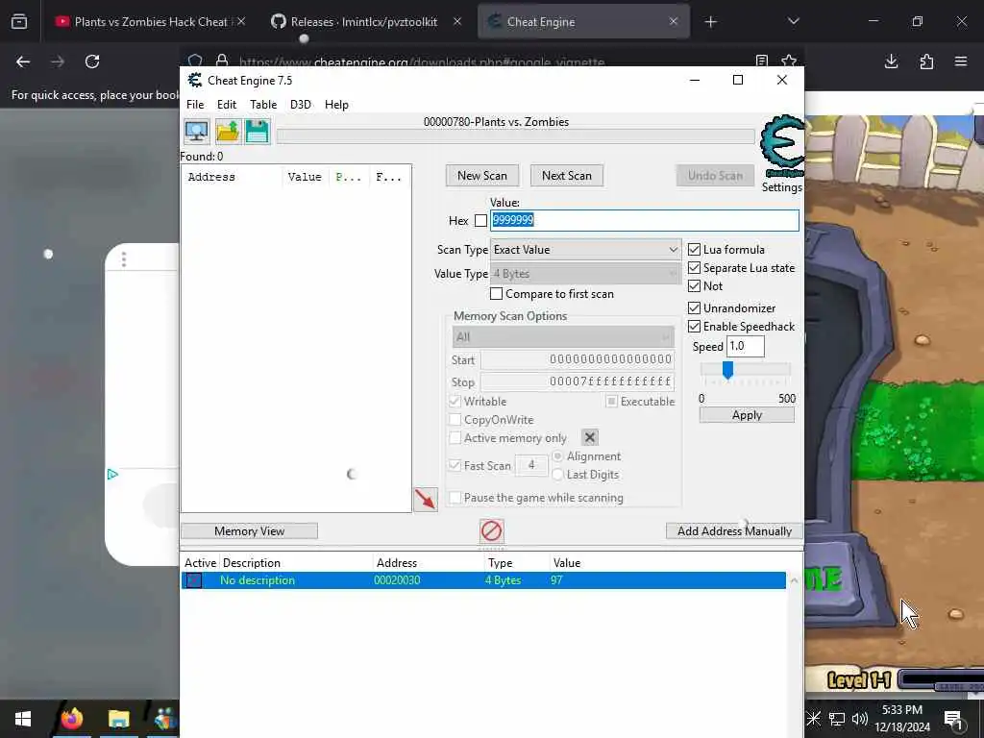Close the Plants vs Zombies Hack tab
The height and width of the screenshot is (738, 984).
(x=241, y=21)
